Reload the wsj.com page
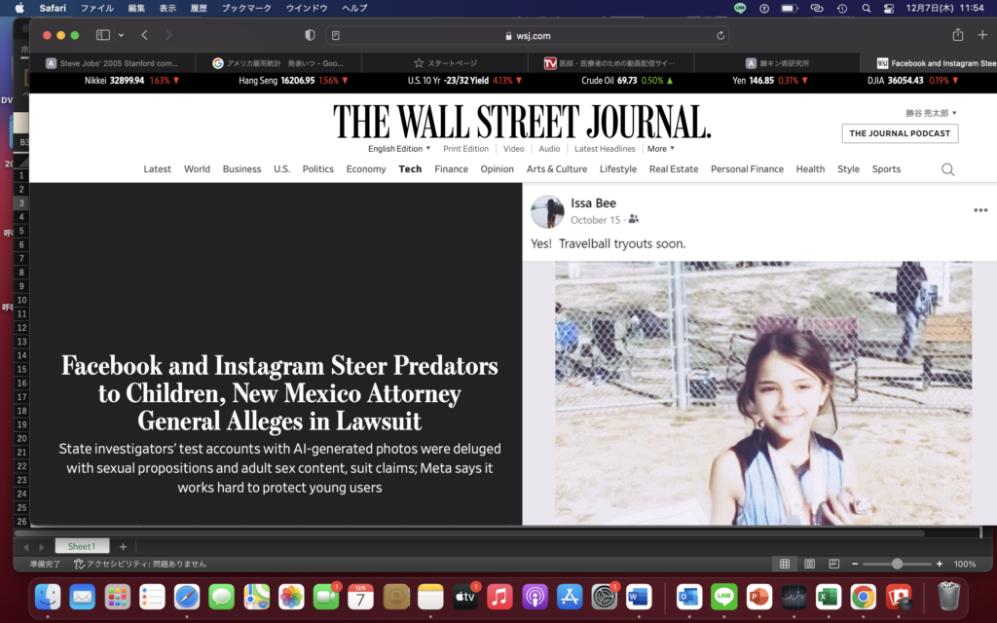 pyautogui.click(x=720, y=35)
